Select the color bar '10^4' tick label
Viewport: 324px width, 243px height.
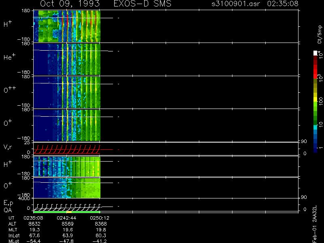click(320, 54)
